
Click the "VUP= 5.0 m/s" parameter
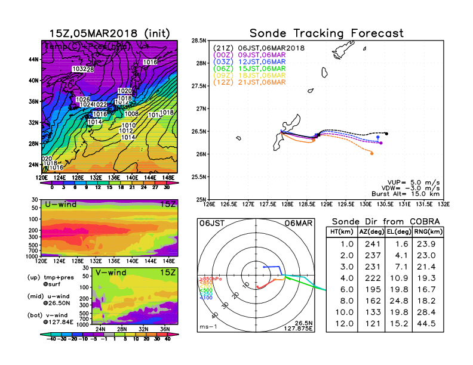click(x=413, y=182)
